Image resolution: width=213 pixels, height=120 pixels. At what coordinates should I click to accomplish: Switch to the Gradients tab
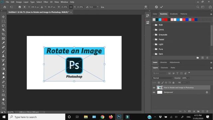(174, 14)
